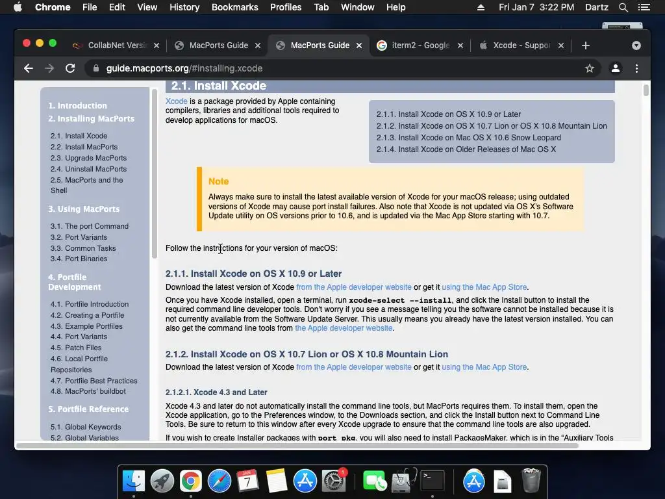Open sidebar 4.2 Creating a Portfile
The image size is (665, 499).
coord(87,315)
